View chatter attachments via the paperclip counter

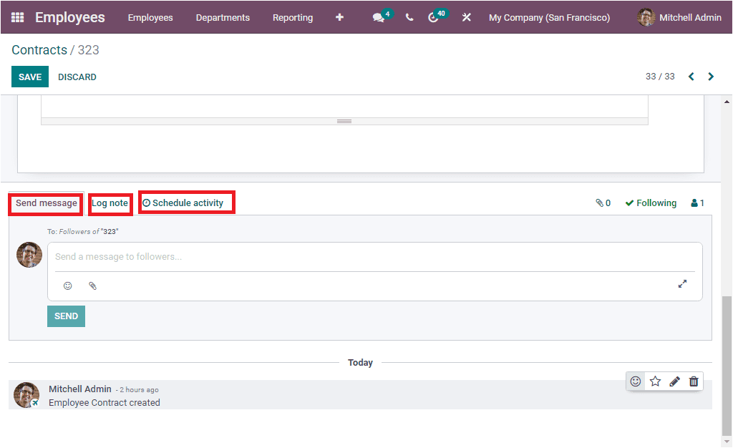(602, 203)
